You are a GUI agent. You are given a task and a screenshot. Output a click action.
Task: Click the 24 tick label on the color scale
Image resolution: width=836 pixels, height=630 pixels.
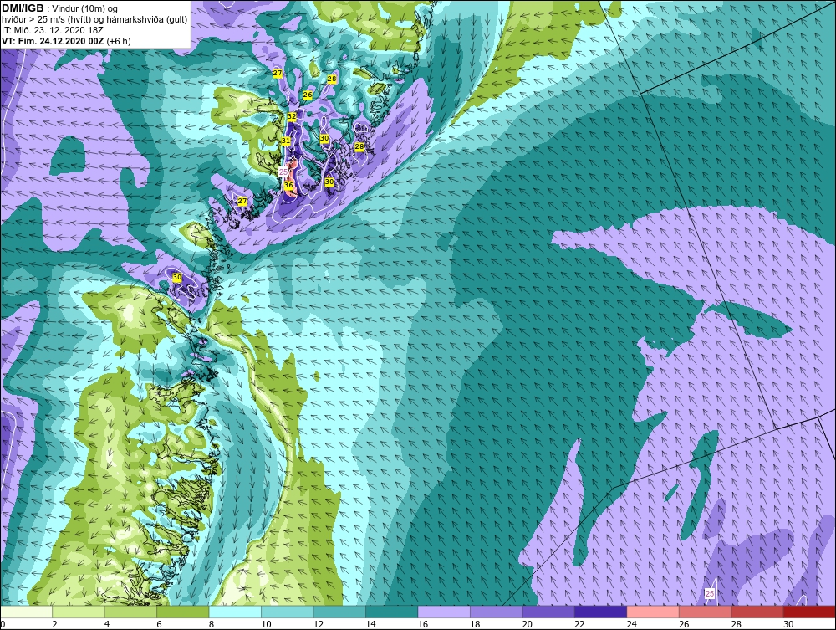tap(632, 624)
